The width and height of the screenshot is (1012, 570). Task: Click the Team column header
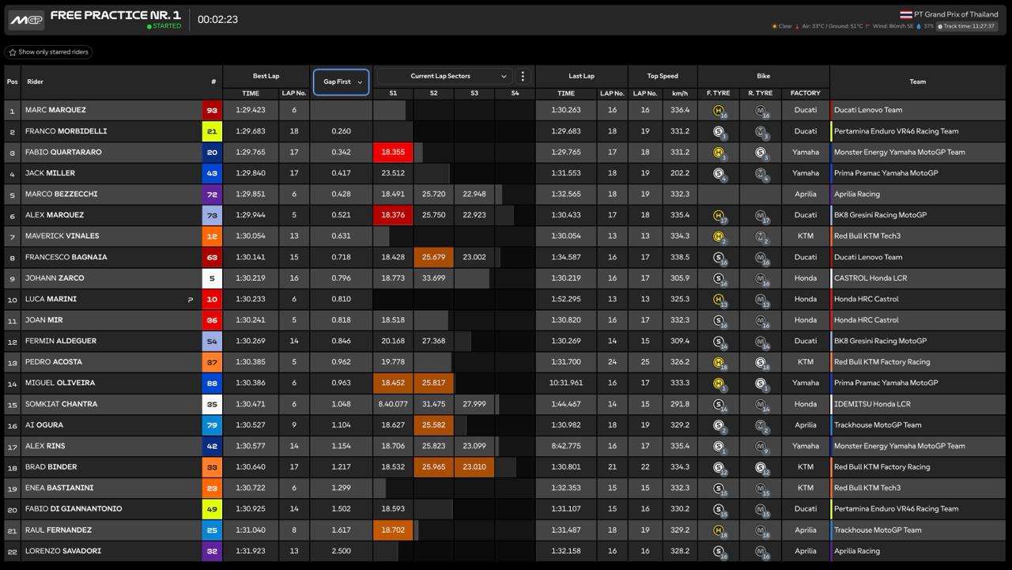click(918, 81)
